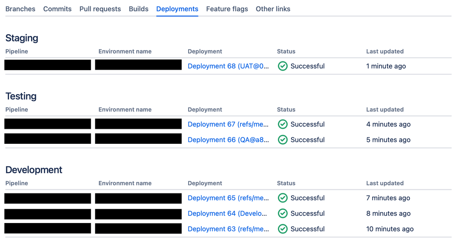Click Successful status text for Deployment 68

(307, 66)
